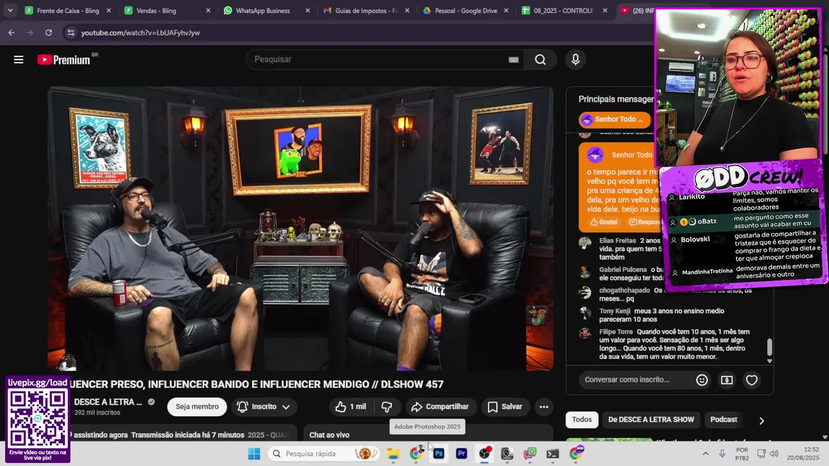This screenshot has height=466, width=829.
Task: Click the live chat scrollbar thumb
Action: (769, 347)
